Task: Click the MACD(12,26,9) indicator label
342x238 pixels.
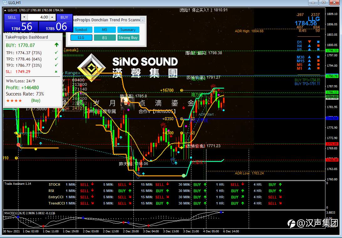Action: click(30, 213)
